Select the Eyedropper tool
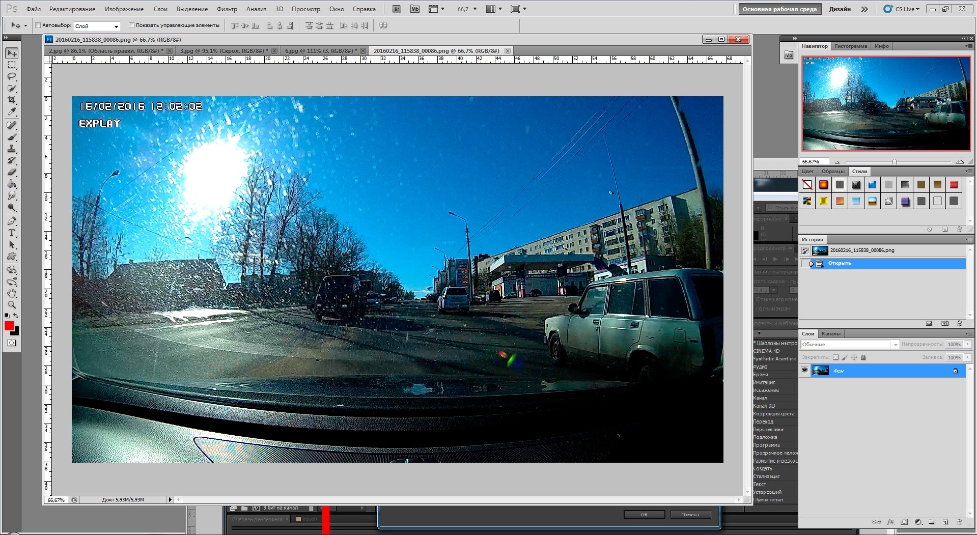This screenshot has height=535, width=977. (12, 112)
